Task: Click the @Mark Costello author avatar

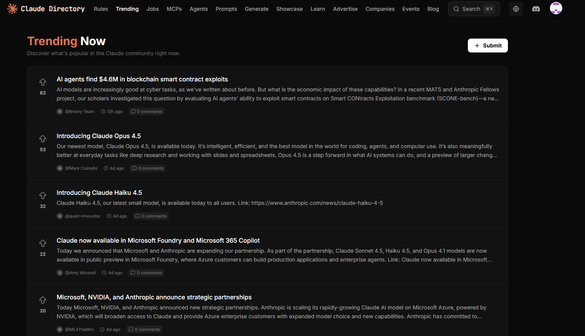Action: pos(60,168)
